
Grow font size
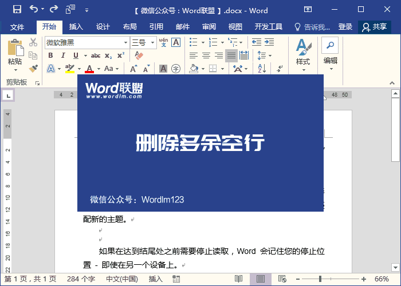(133, 69)
